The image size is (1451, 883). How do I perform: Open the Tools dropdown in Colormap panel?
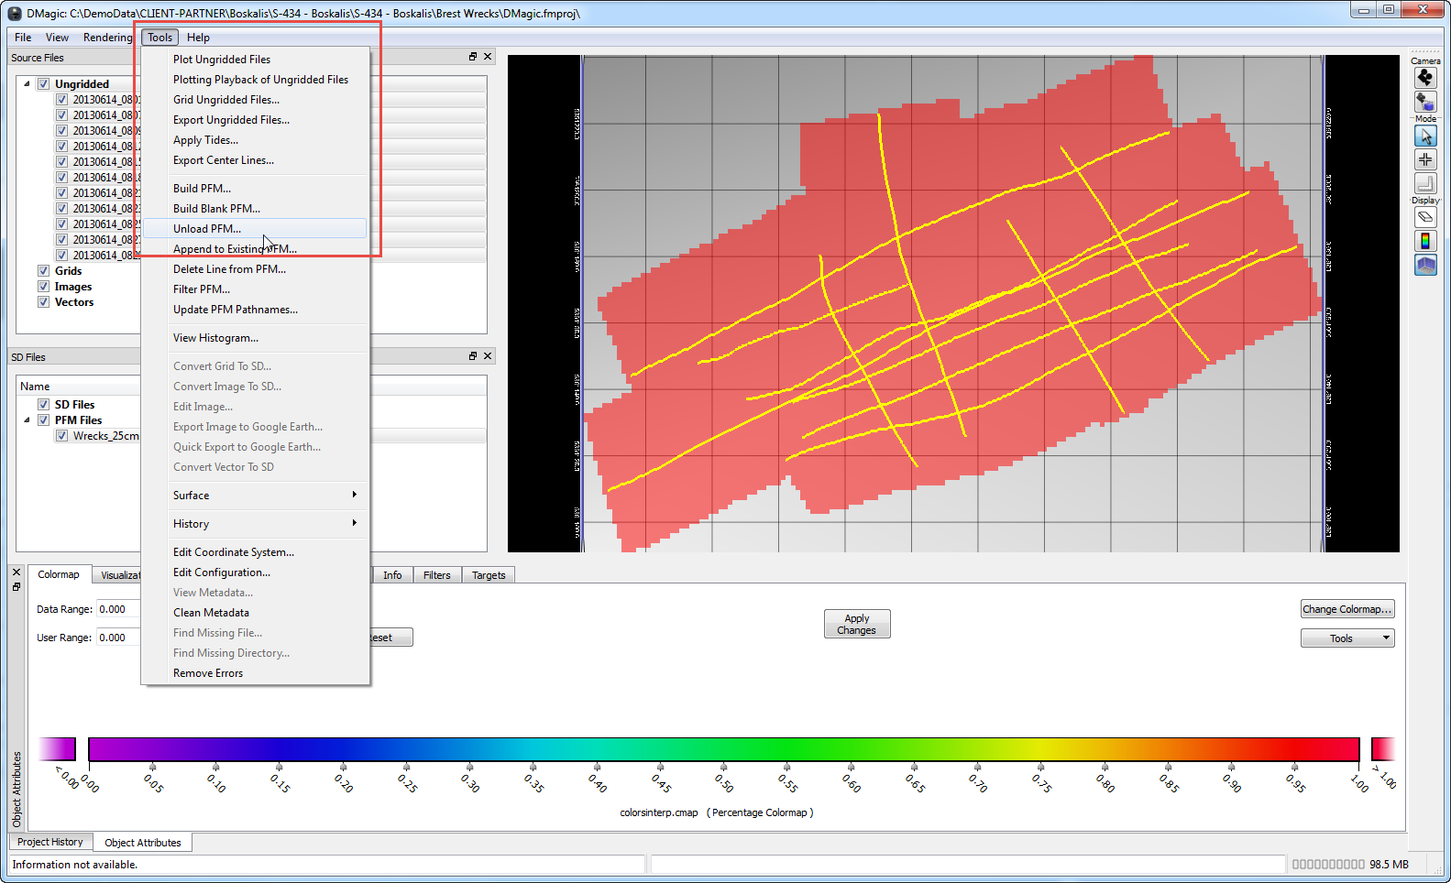(1347, 638)
